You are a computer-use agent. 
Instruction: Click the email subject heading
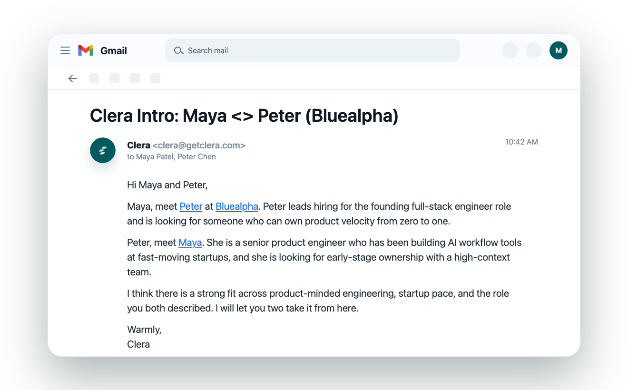[x=244, y=116]
